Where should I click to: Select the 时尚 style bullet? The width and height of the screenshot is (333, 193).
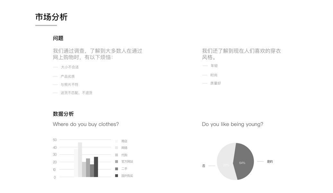point(214,75)
